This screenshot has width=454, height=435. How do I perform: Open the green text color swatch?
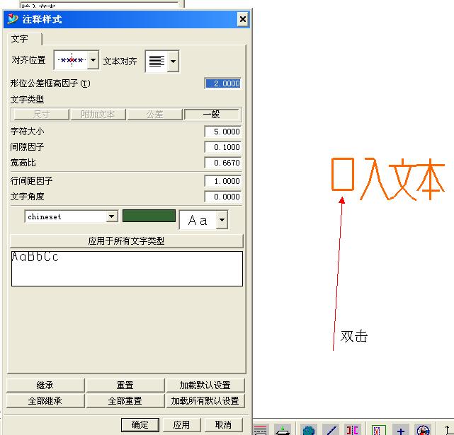pos(149,216)
